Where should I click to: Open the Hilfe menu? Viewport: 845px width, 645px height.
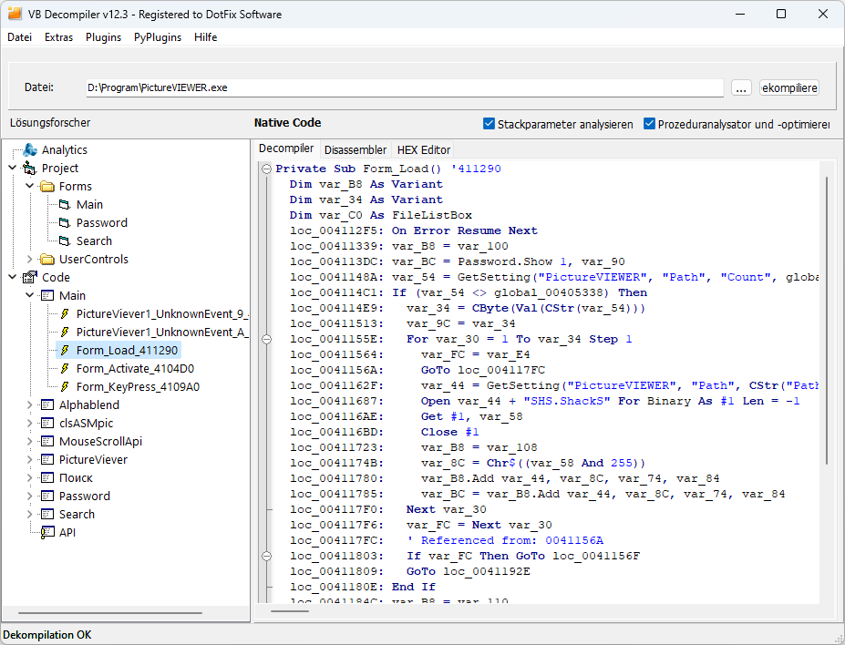coord(206,37)
